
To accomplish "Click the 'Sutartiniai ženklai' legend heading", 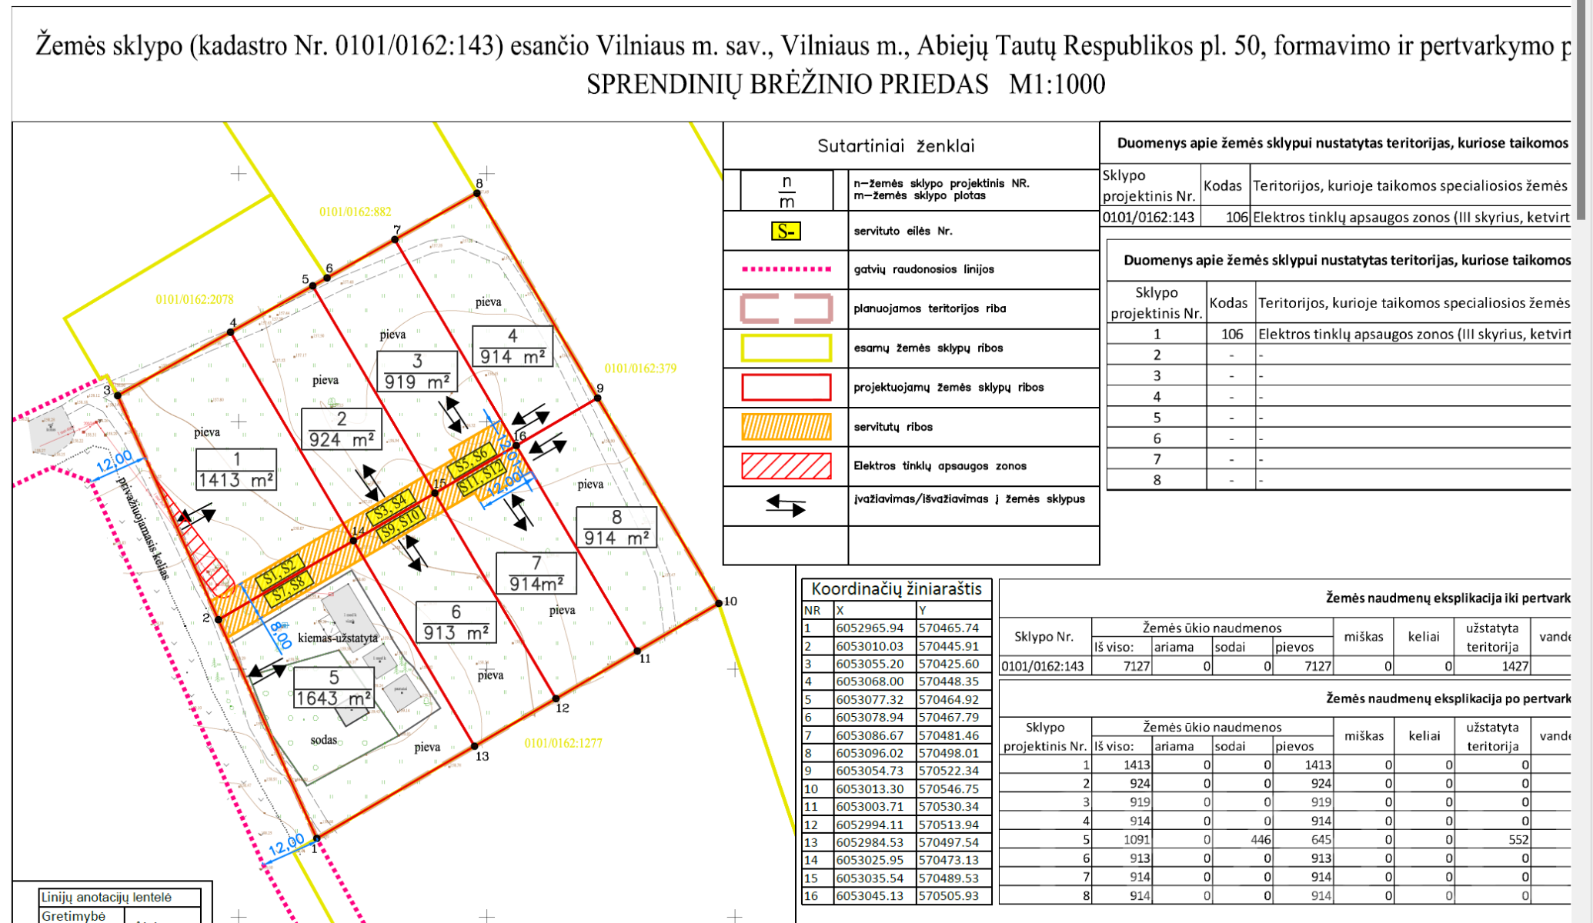I will [896, 146].
